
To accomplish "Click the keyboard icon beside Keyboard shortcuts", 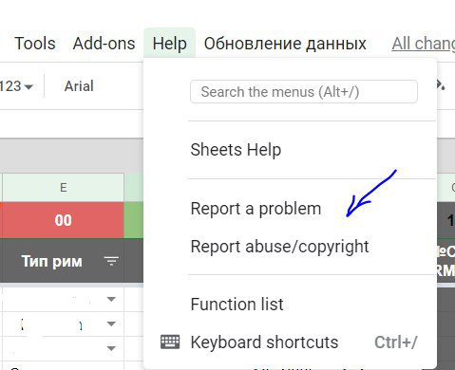I will [170, 342].
